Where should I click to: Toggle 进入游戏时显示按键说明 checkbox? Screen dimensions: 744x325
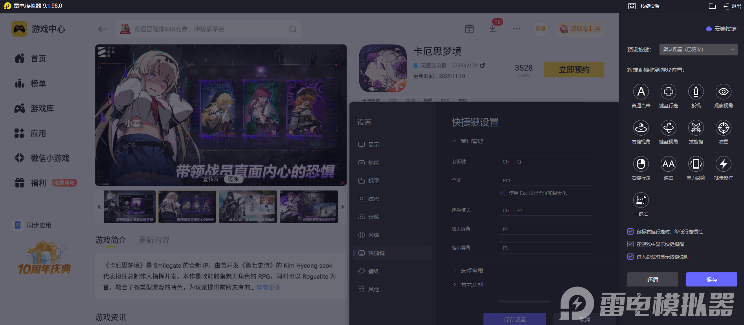click(x=630, y=257)
